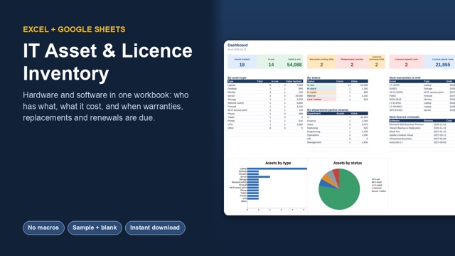Image resolution: width=455 pixels, height=256 pixels.
Task: Click the Next licence renewals heading
Action: (405, 117)
